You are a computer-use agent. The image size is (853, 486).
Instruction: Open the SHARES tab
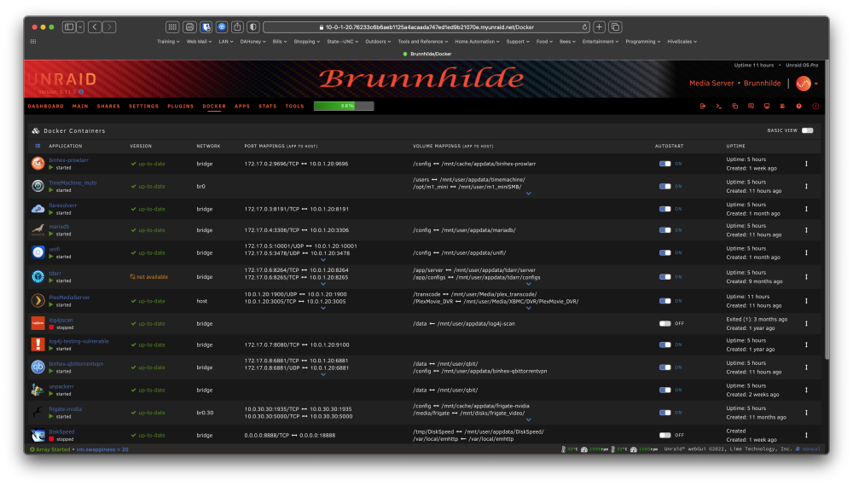click(108, 106)
